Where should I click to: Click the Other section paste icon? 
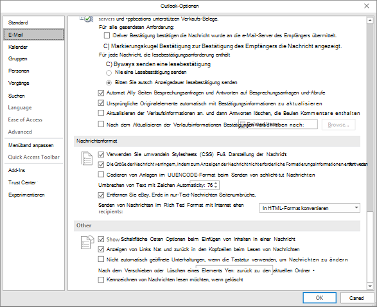(87, 242)
